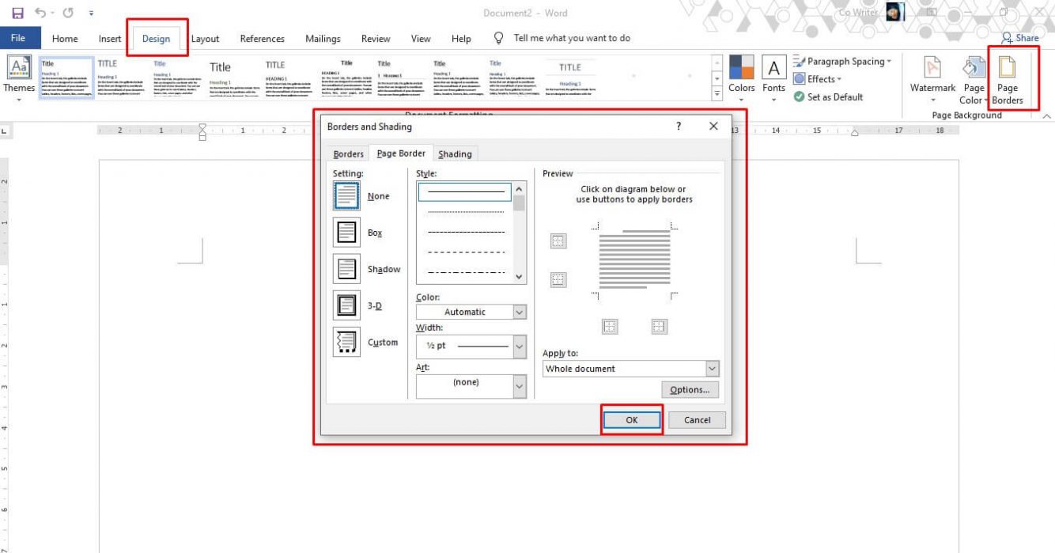Select the Box border setting

coord(346,232)
